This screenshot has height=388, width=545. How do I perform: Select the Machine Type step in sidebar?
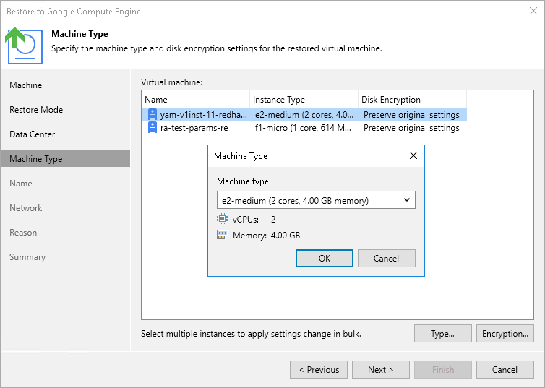pyautogui.click(x=65, y=158)
